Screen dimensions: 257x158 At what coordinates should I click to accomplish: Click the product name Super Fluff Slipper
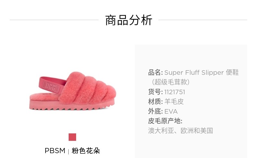pyautogui.click(x=194, y=73)
